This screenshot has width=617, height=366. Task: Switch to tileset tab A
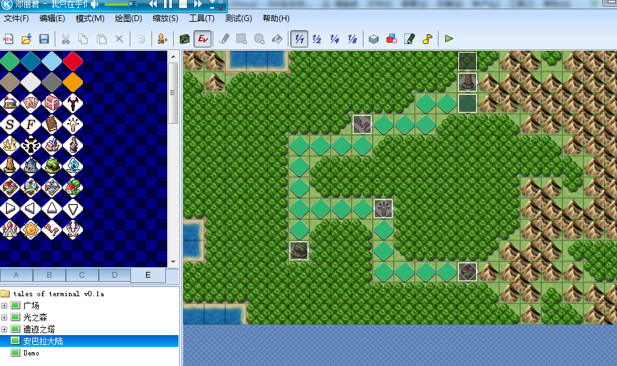[x=16, y=275]
